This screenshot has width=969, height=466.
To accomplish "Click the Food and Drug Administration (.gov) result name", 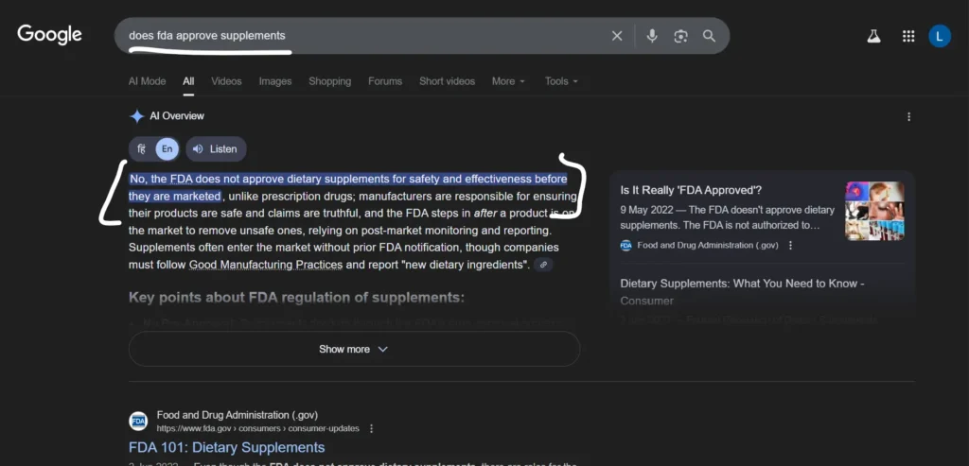I will coord(238,415).
